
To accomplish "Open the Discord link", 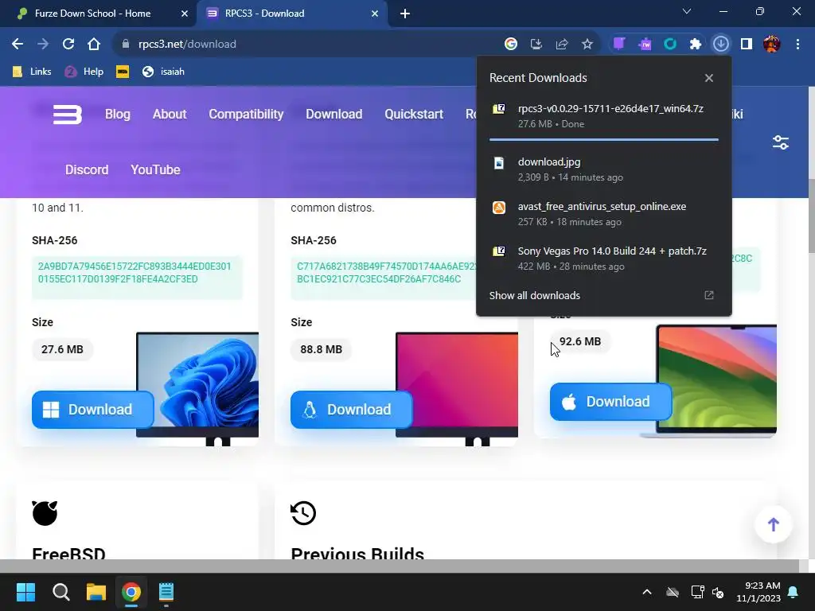I will pyautogui.click(x=87, y=170).
